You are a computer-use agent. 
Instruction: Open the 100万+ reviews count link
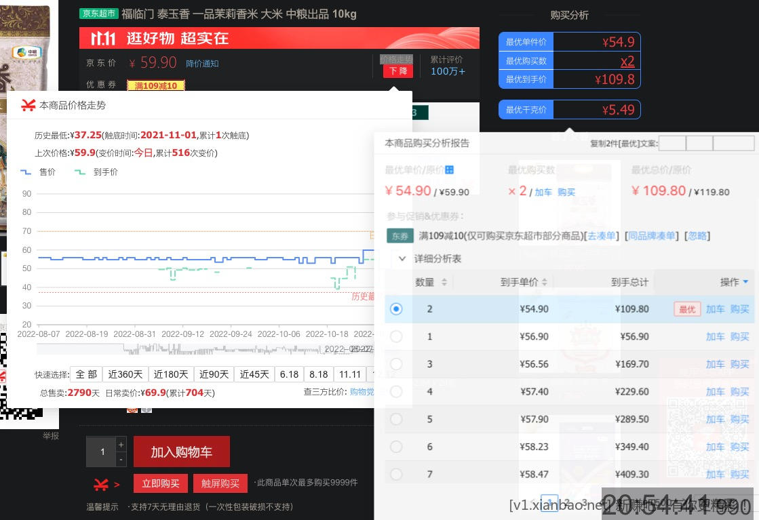(448, 71)
